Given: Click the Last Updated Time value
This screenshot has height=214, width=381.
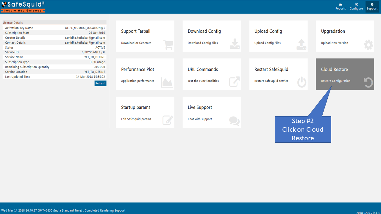Looking at the screenshot, I should 90,77.
